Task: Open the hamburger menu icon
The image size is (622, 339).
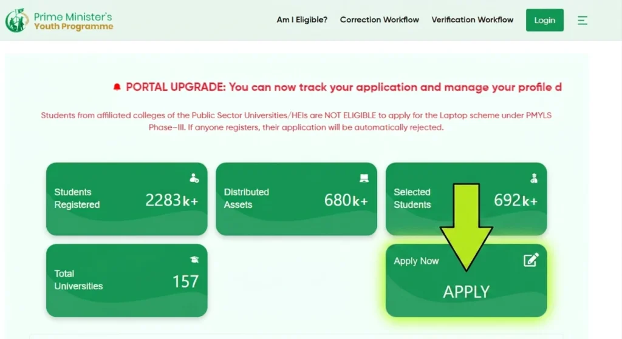Action: tap(583, 20)
